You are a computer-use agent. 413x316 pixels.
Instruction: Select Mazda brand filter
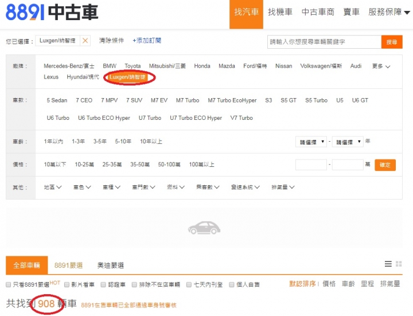click(227, 66)
